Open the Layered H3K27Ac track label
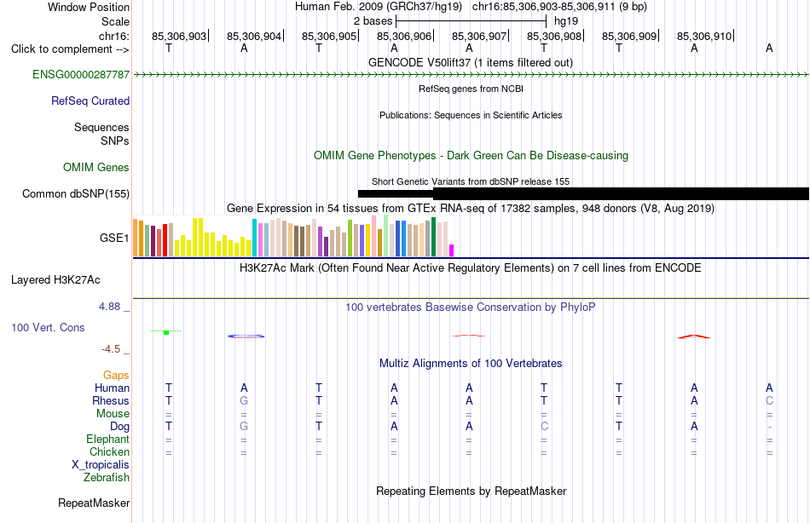 tap(55, 280)
